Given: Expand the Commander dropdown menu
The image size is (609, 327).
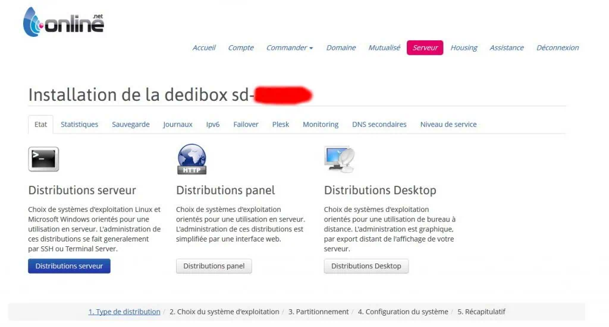Looking at the screenshot, I should click(x=289, y=47).
